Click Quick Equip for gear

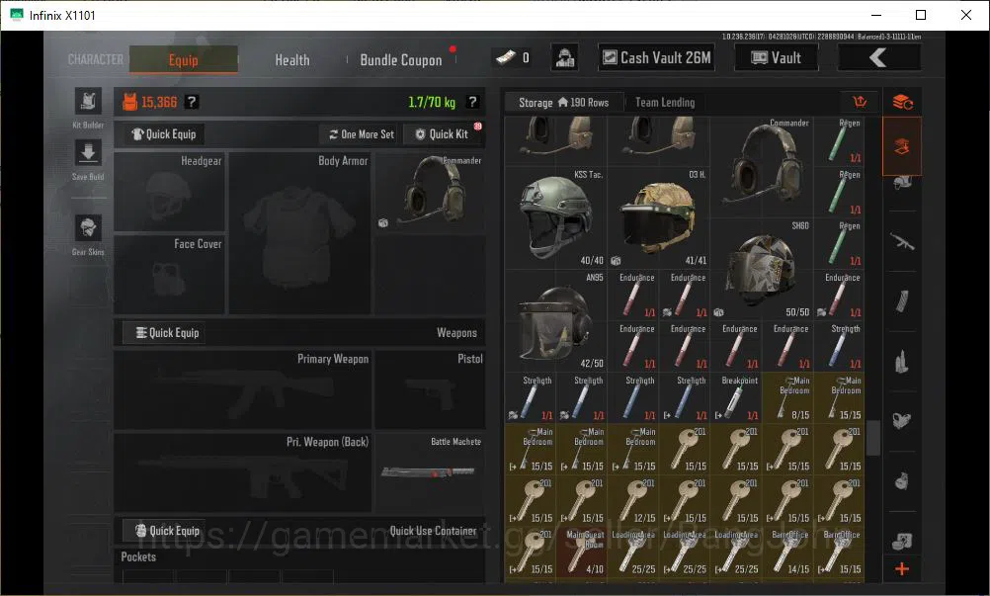pyautogui.click(x=164, y=133)
